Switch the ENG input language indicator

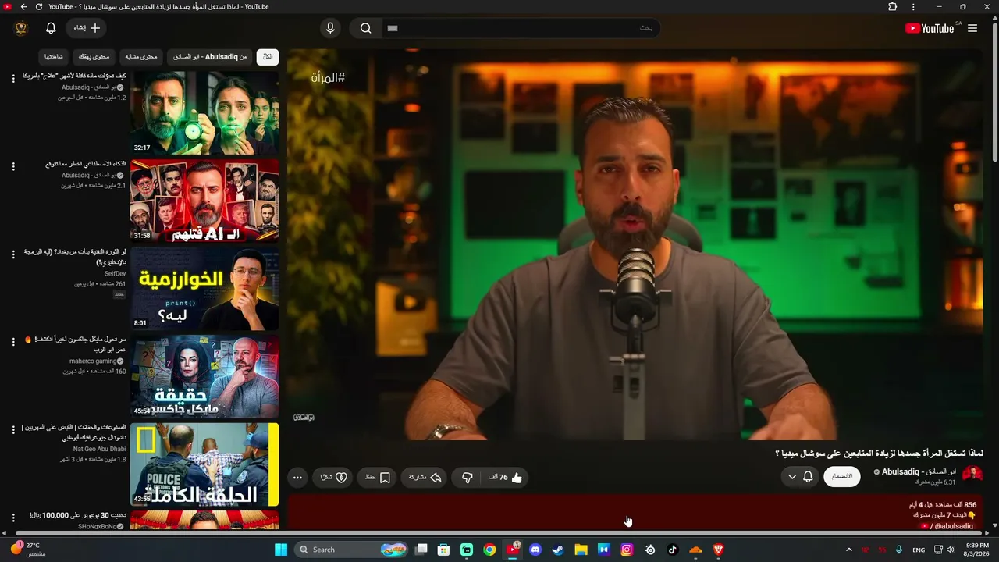[919, 550]
